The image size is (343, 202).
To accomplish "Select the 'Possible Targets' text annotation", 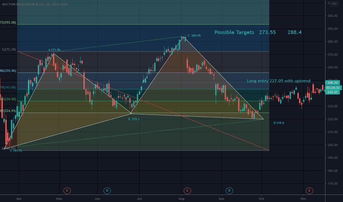I will 234,32.
